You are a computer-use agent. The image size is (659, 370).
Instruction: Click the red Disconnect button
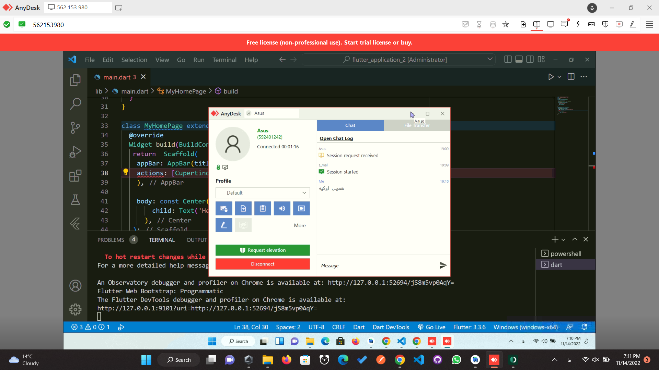263,264
